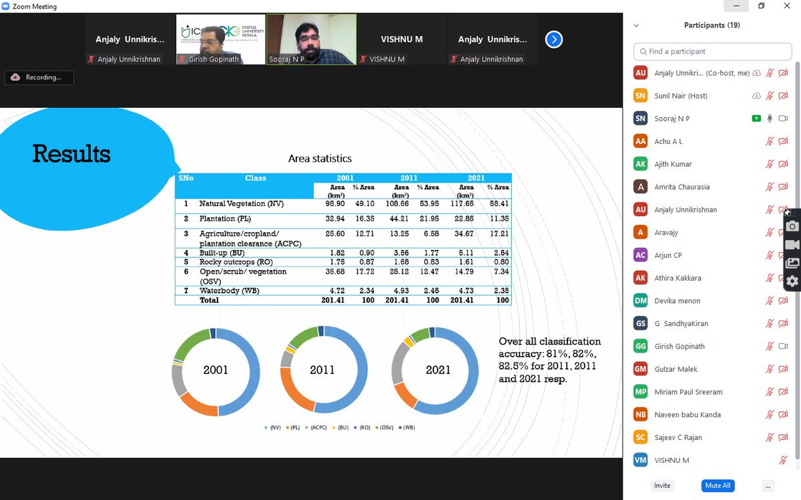The image size is (801, 500).
Task: Toggle Ajith Kumar's muted microphone icon
Action: 770,164
